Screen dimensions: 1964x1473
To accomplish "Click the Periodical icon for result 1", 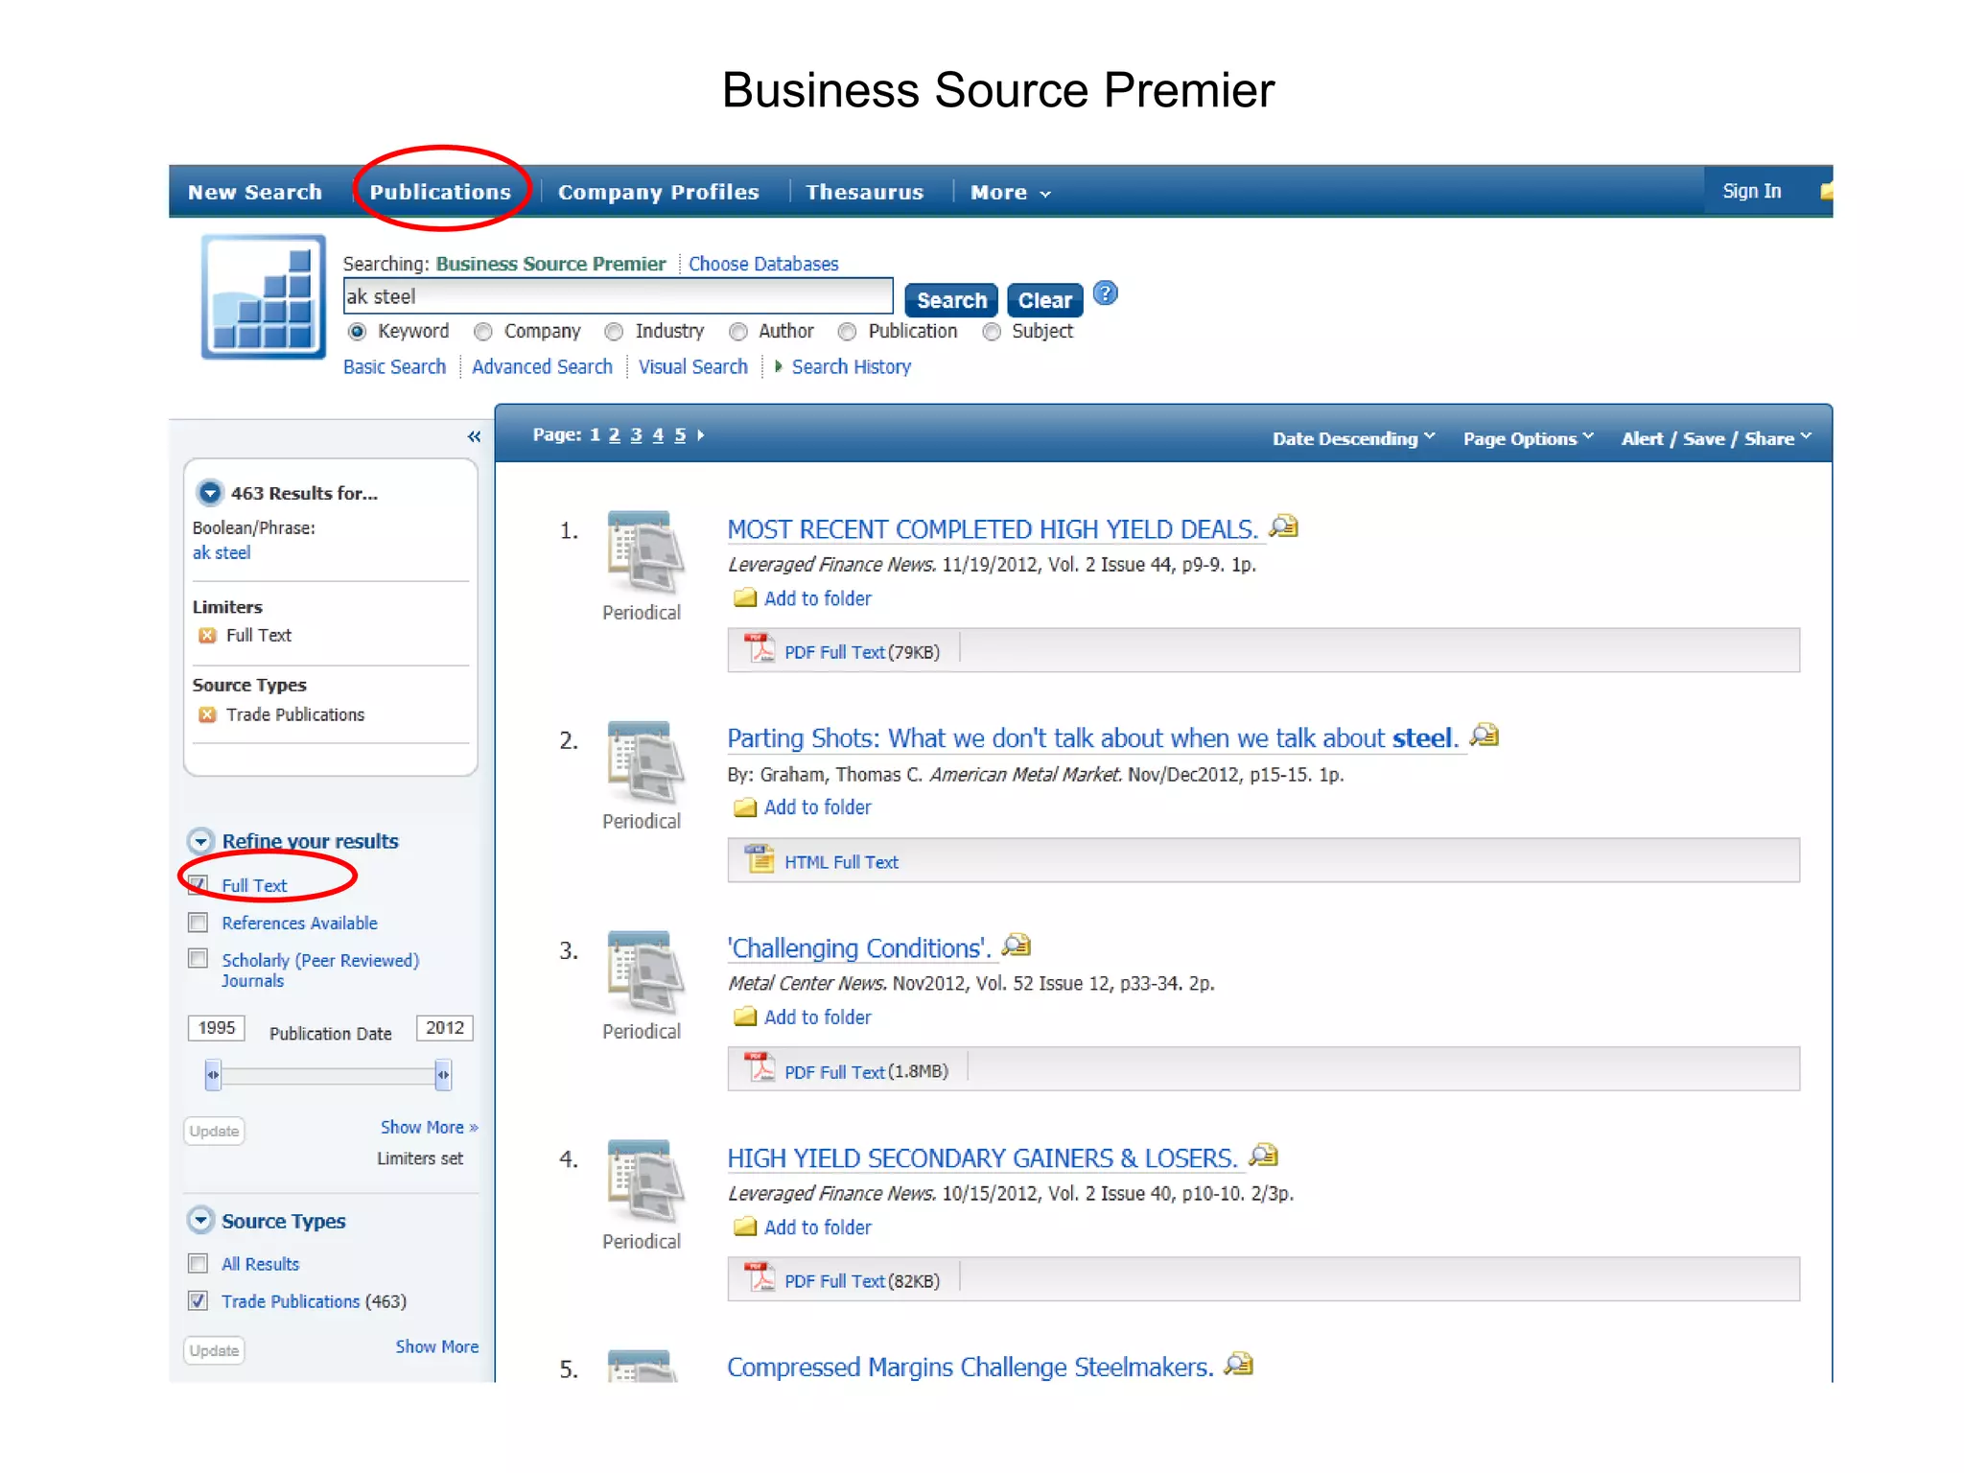I will [644, 553].
